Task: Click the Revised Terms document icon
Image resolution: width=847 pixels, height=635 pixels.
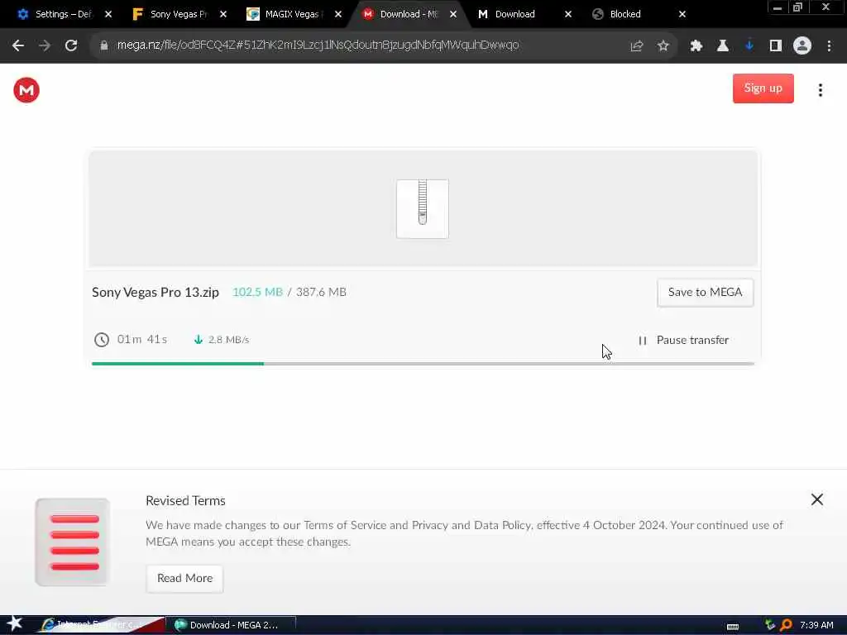Action: (x=73, y=542)
